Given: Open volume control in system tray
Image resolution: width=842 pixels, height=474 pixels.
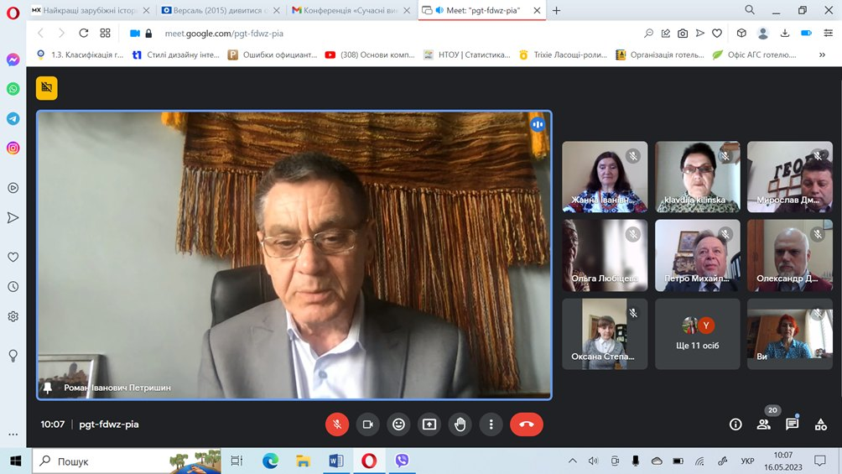Looking at the screenshot, I should (593, 461).
